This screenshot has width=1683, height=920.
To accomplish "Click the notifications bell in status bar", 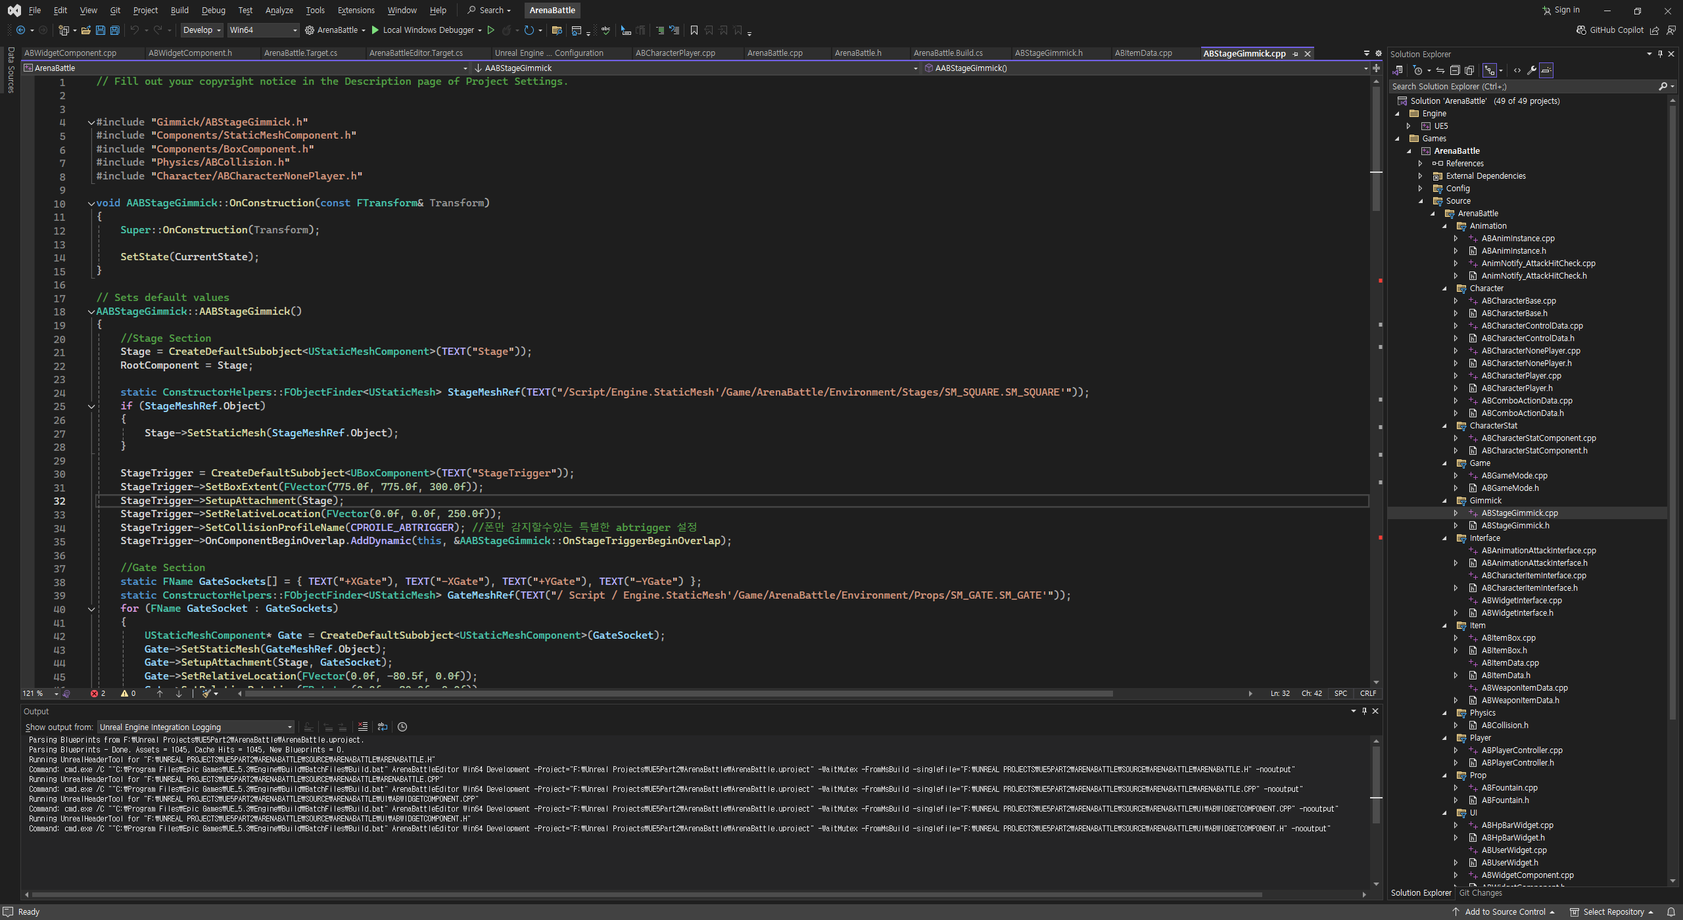I will click(x=1671, y=911).
